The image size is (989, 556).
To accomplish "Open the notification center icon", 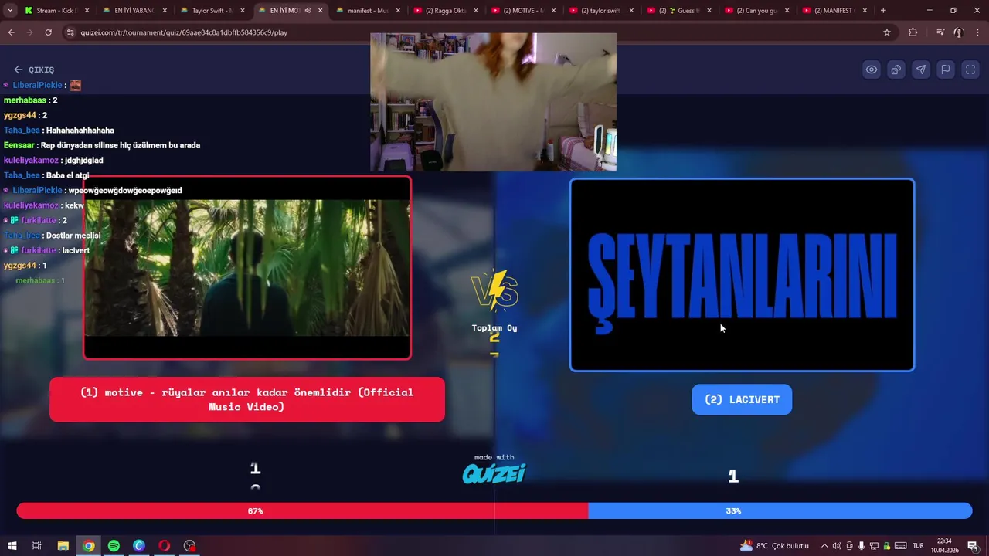I will point(973,546).
